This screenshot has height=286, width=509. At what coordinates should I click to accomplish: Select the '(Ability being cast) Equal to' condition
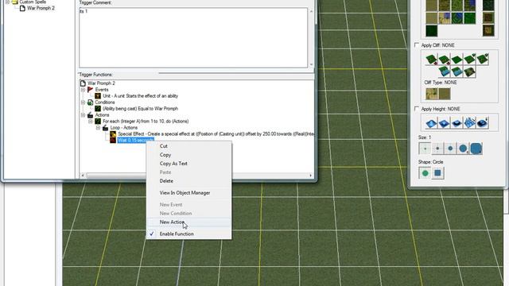tap(140, 109)
